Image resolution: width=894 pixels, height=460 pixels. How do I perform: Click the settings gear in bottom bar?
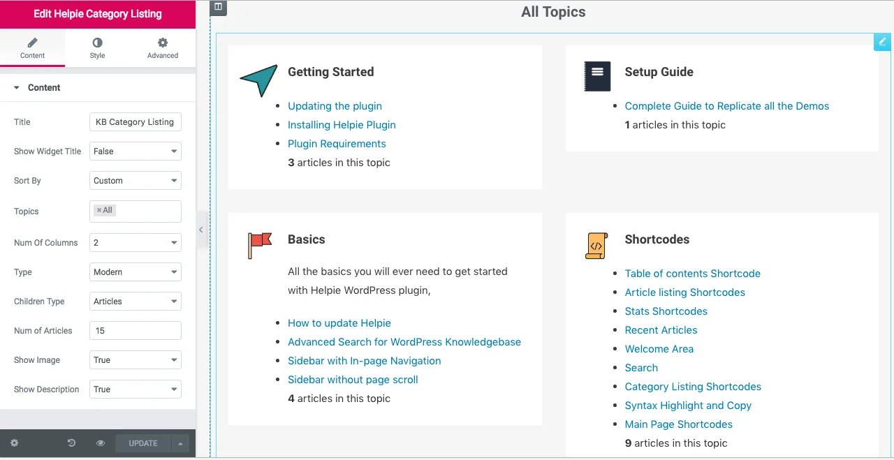14,443
